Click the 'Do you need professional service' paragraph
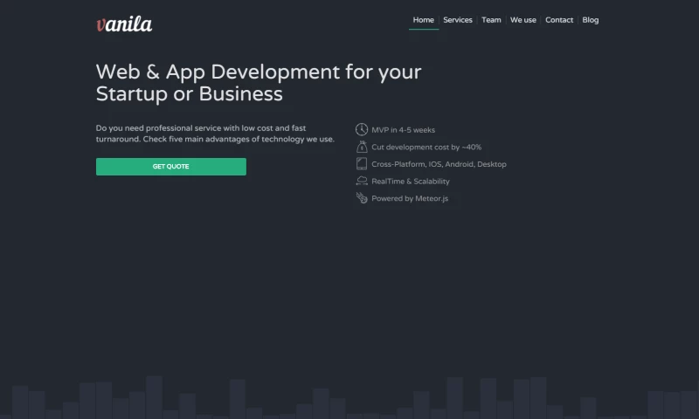The width and height of the screenshot is (699, 419). coord(215,134)
